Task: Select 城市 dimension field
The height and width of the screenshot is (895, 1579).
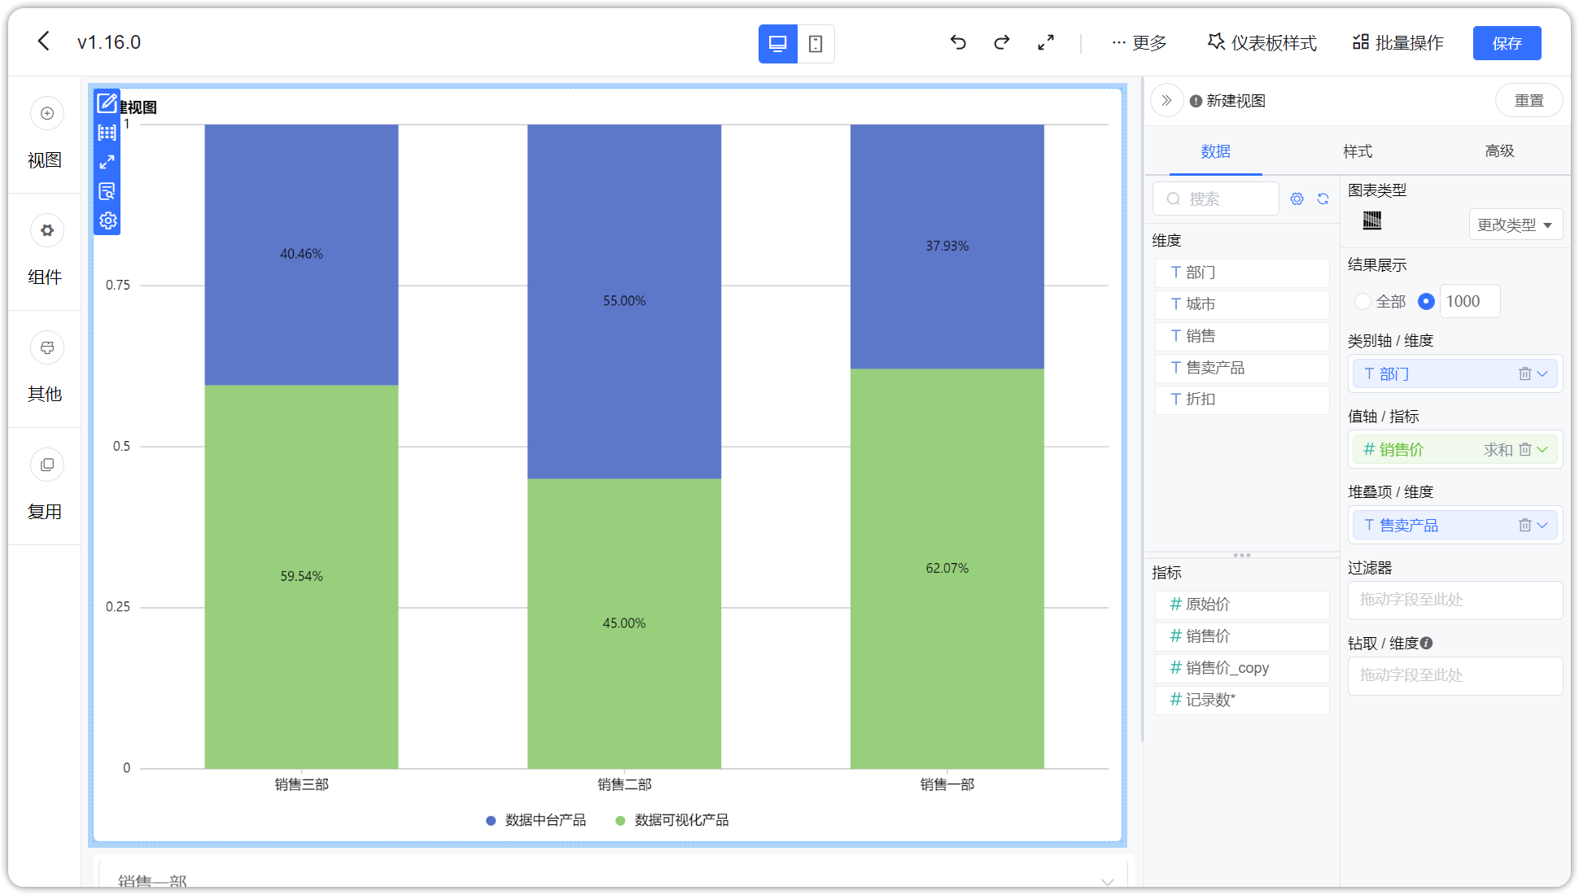Action: 1242,304
